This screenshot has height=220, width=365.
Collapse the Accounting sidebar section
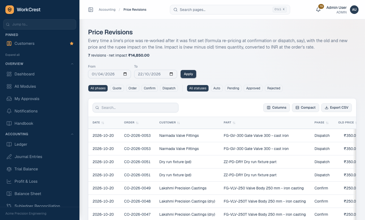tap(72, 134)
